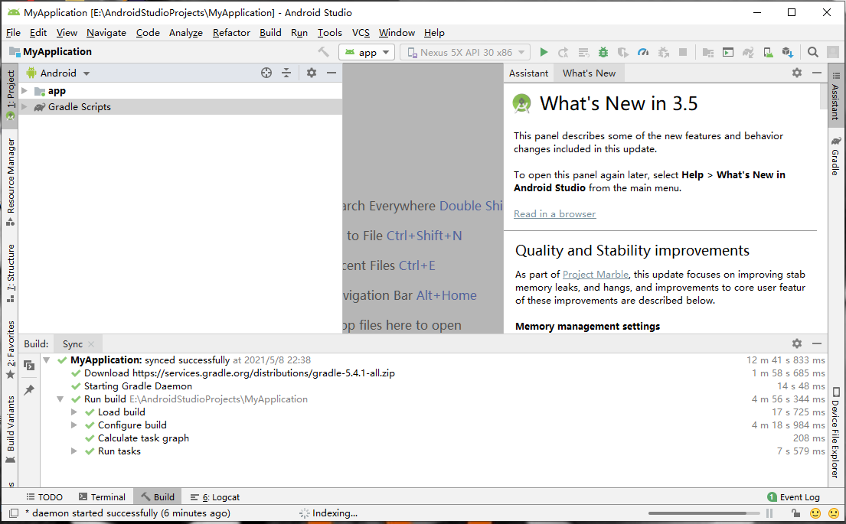
Task: Toggle Build Variants side tool window
Action: [x=10, y=430]
